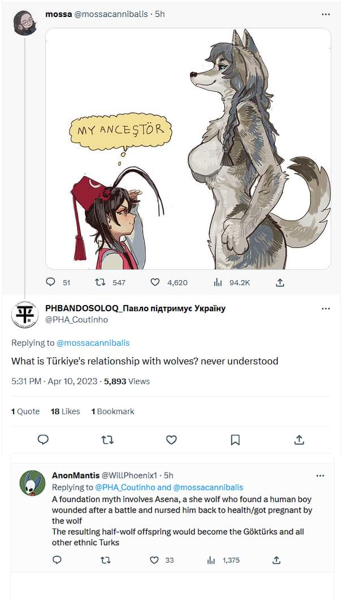
Task: View analytics showing 94.2K views
Action: tap(218, 282)
